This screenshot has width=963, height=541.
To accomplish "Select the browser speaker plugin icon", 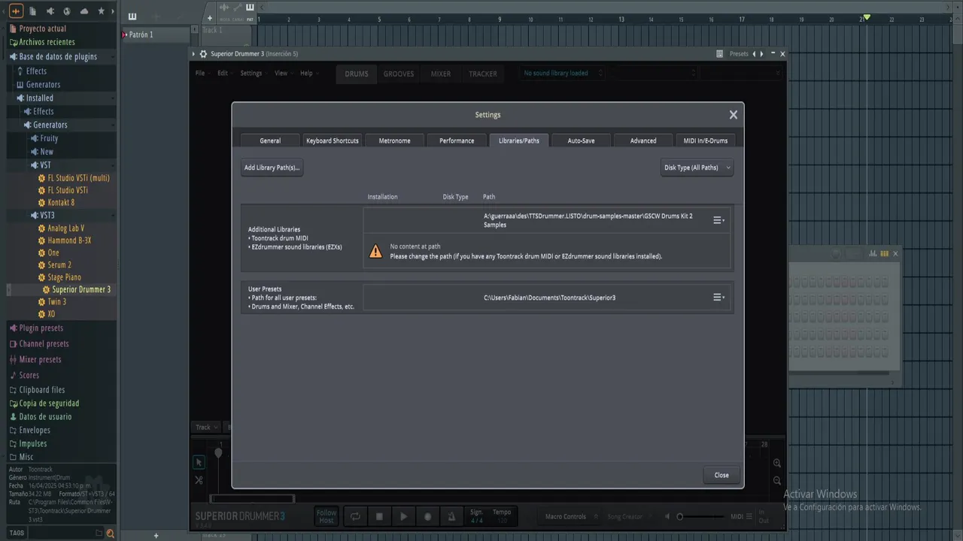I will pos(50,11).
